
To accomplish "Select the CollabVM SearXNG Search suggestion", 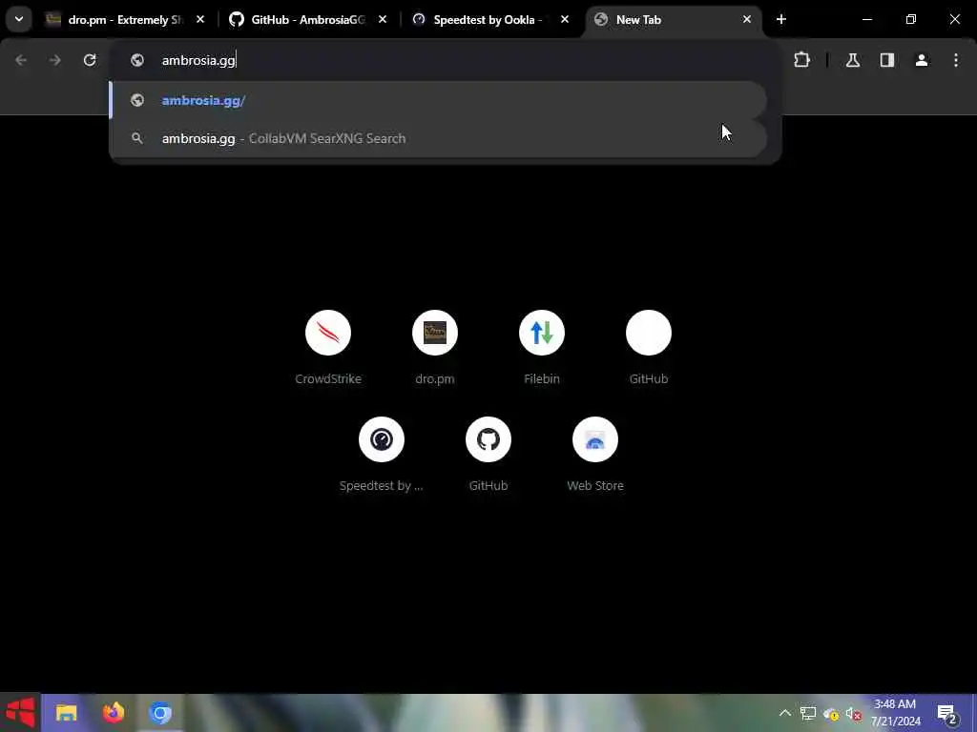I will 438,138.
